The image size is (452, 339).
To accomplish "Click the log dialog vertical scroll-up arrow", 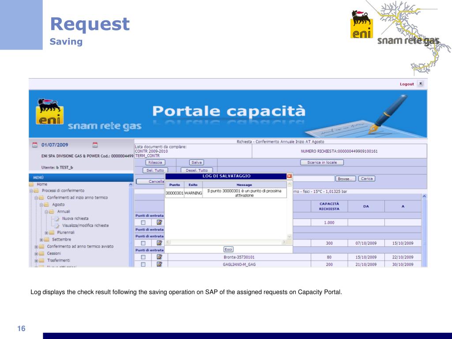I will pyautogui.click(x=290, y=184).
